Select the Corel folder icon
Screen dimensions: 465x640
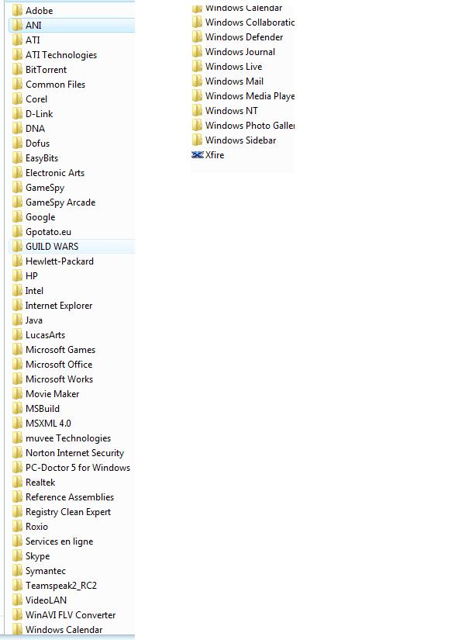17,99
